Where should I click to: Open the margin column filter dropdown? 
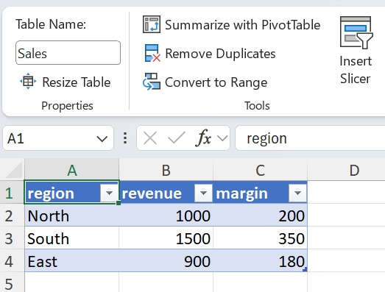[297, 193]
